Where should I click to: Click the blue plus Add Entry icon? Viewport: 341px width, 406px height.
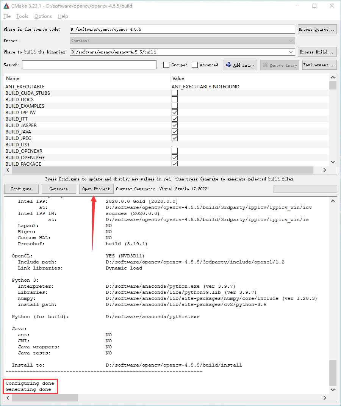[229, 65]
